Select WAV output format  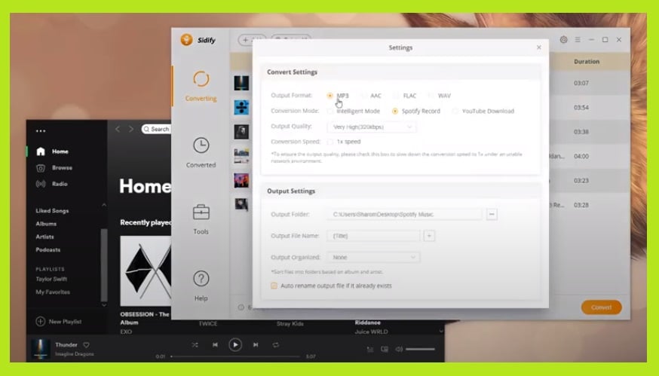(x=431, y=96)
